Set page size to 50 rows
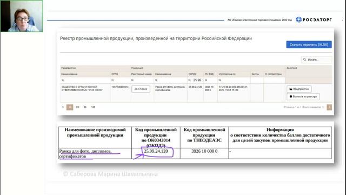 pyautogui.click(x=85, y=107)
